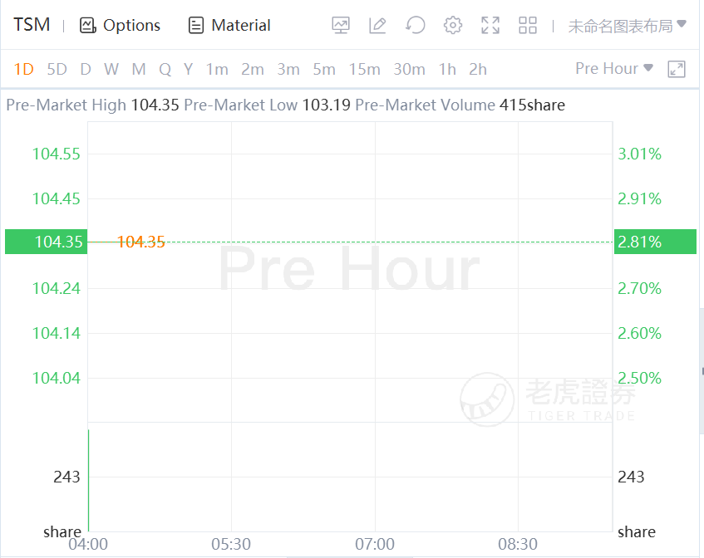Select the Q quarterly timeframe
This screenshot has width=704, height=558.
coord(165,69)
